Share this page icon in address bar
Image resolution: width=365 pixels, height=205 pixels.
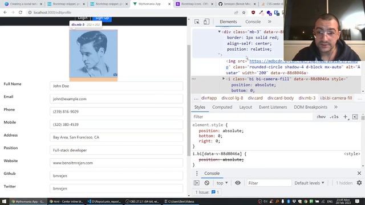[236, 13]
